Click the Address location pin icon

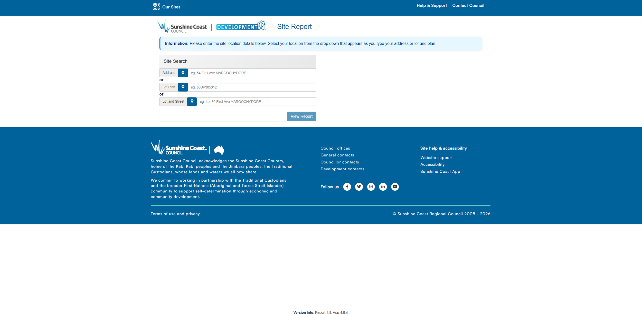coord(183,73)
